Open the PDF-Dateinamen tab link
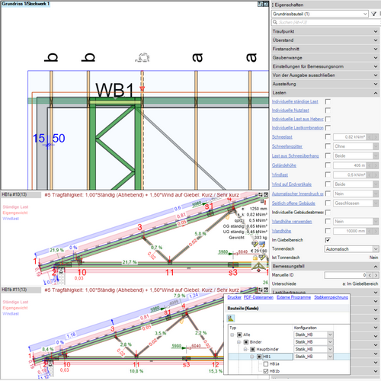Viewport: 381px width, 381px height. pyautogui.click(x=258, y=297)
